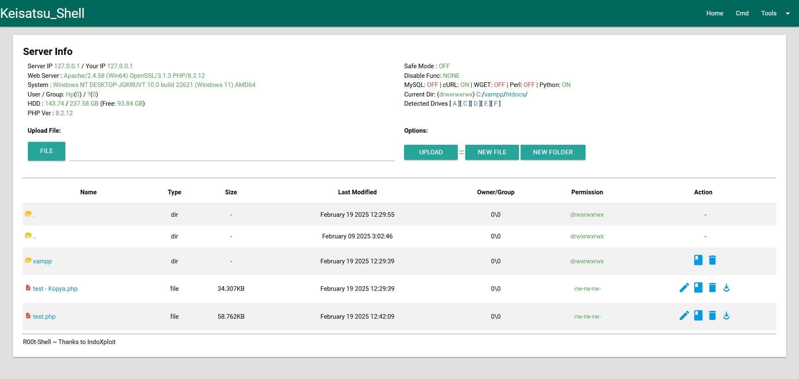Click the bookmark-book icon for test.php
This screenshot has width=799, height=379.
698,316
